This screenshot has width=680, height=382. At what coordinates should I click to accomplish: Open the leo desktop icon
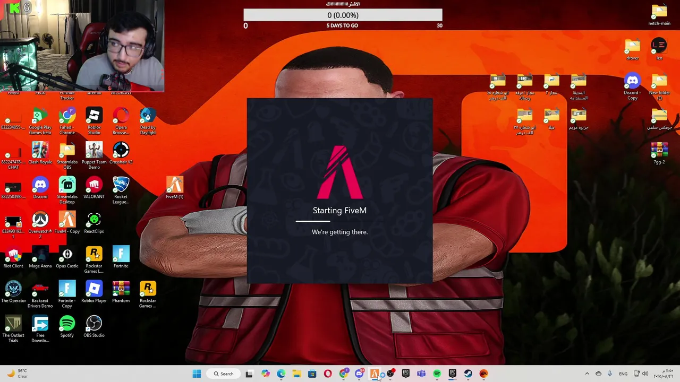(659, 50)
